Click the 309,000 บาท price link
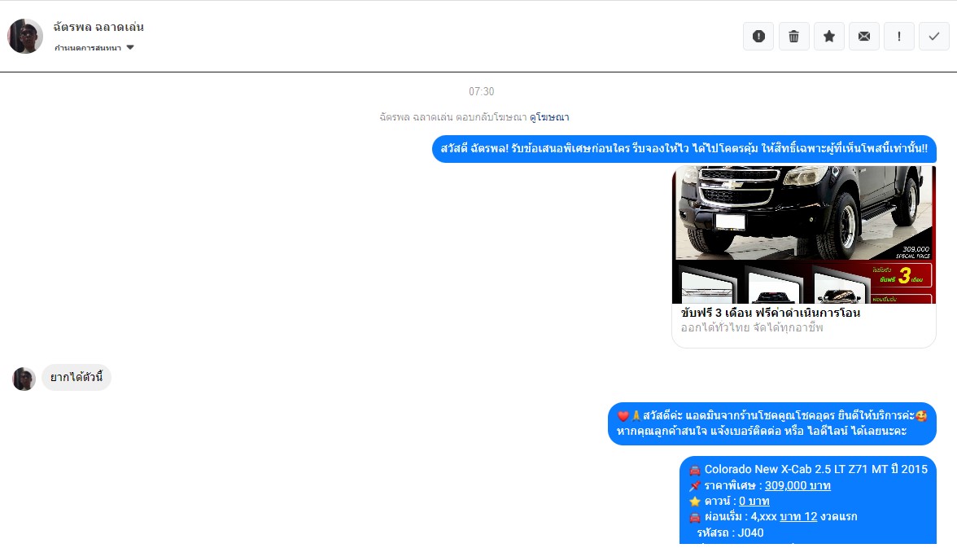Viewport: 957px width, 548px height. click(x=797, y=486)
